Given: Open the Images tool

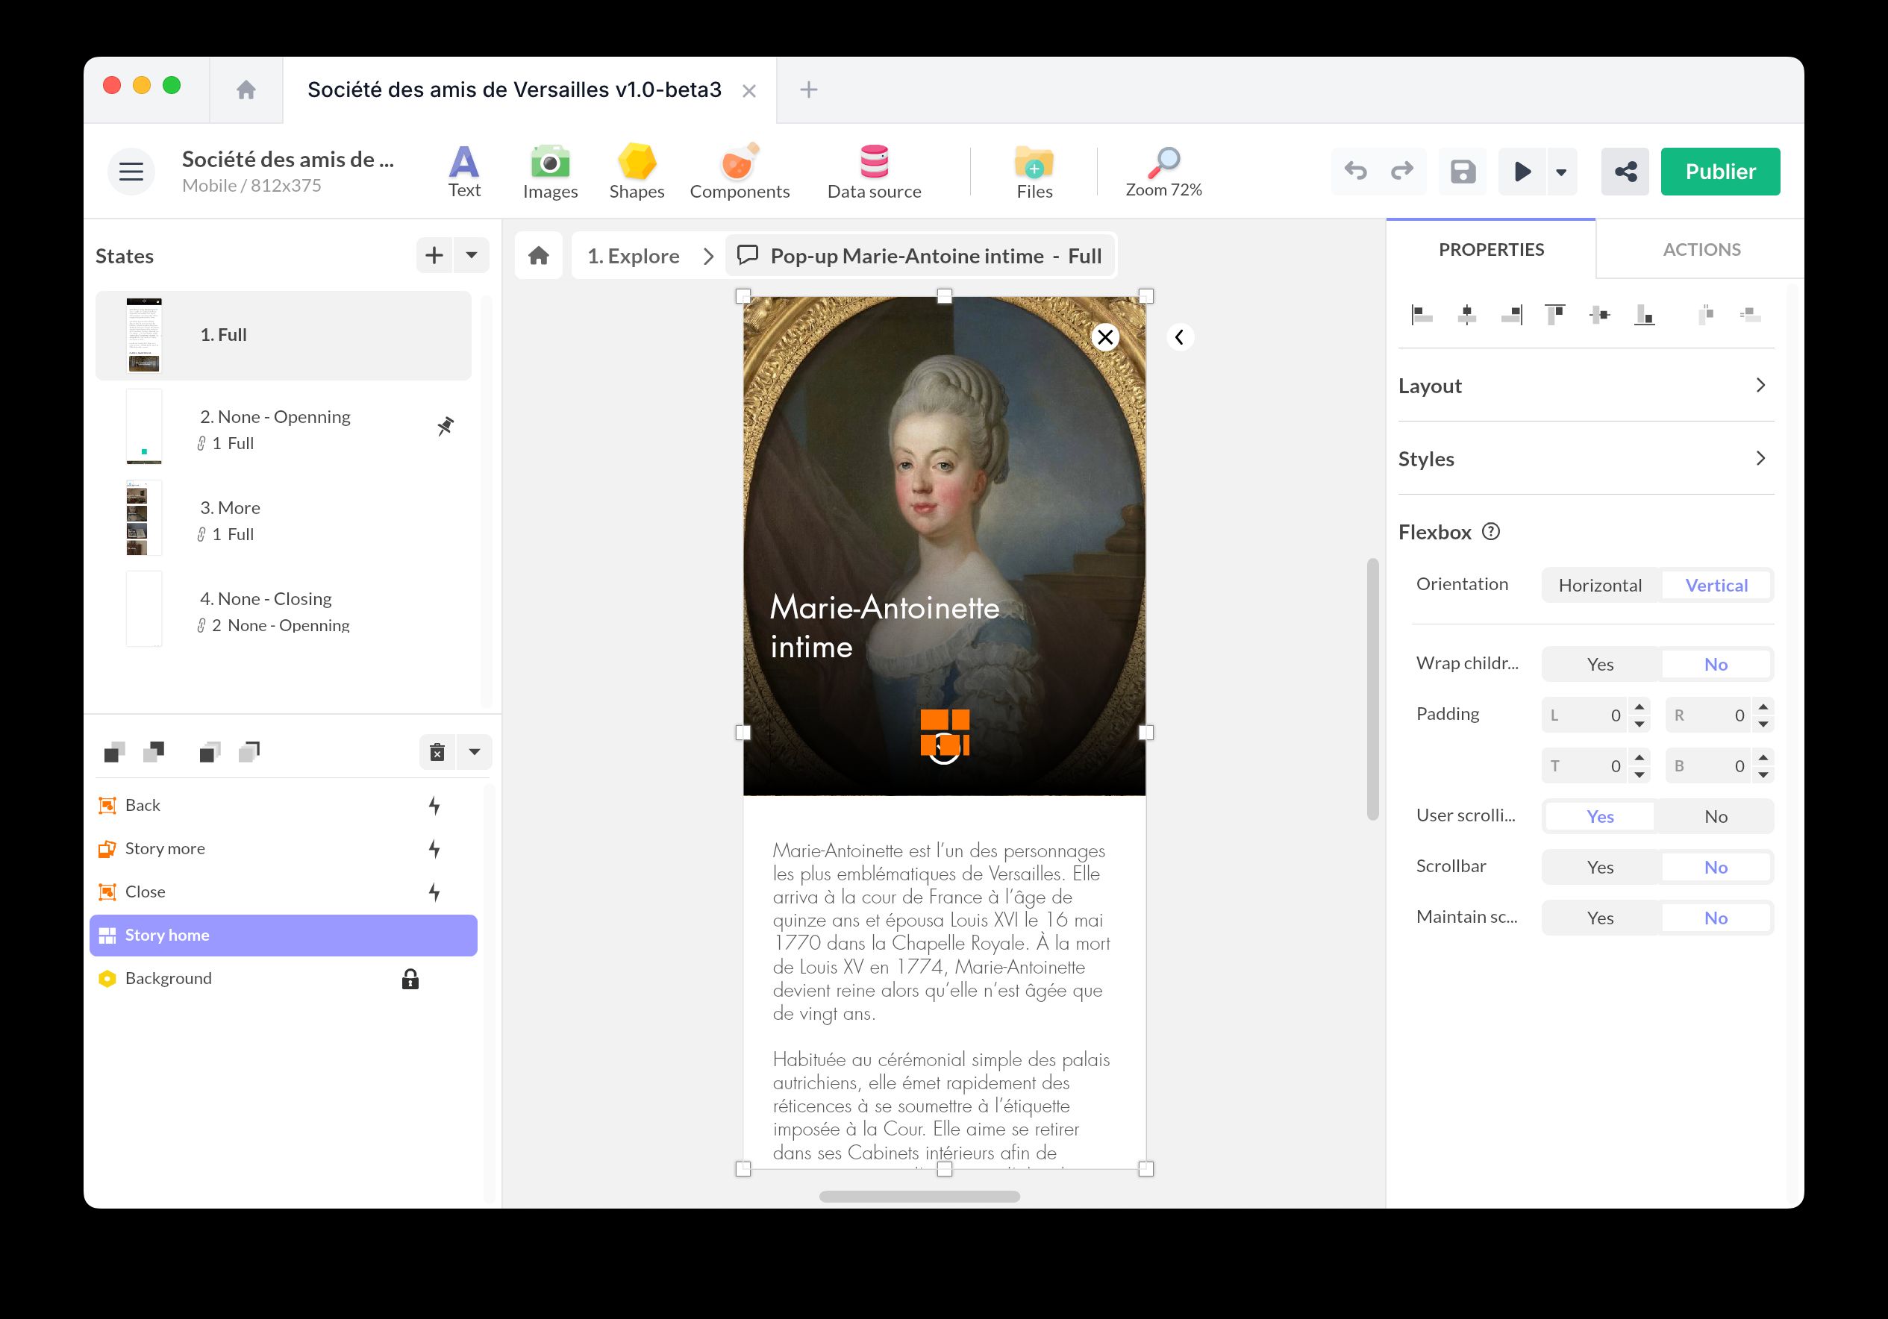Looking at the screenshot, I should pyautogui.click(x=550, y=171).
